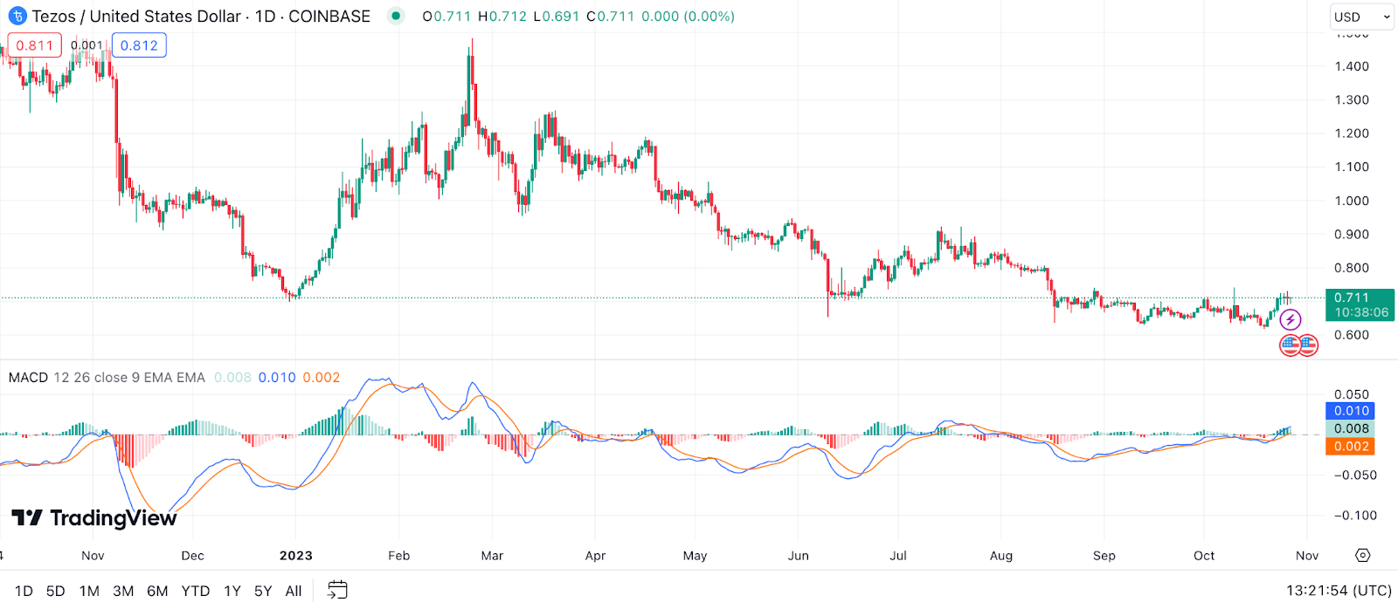Click the green market status dot
The width and height of the screenshot is (1398, 609).
397,16
